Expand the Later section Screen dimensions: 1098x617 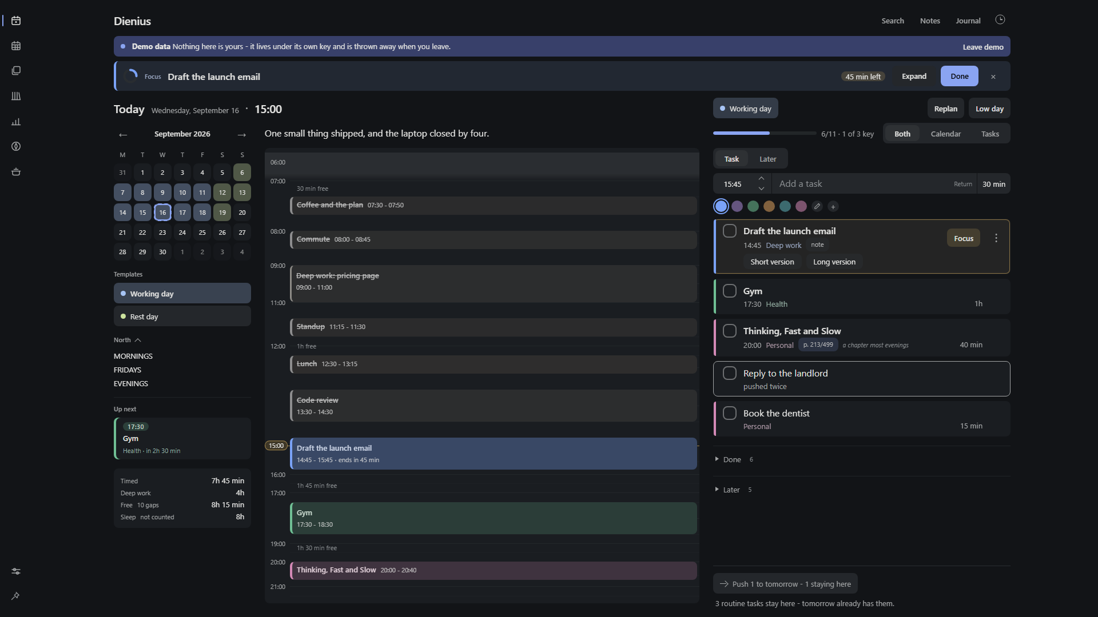tap(733, 490)
